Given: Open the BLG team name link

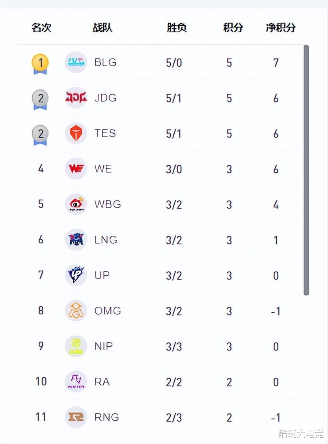Looking at the screenshot, I should point(106,62).
